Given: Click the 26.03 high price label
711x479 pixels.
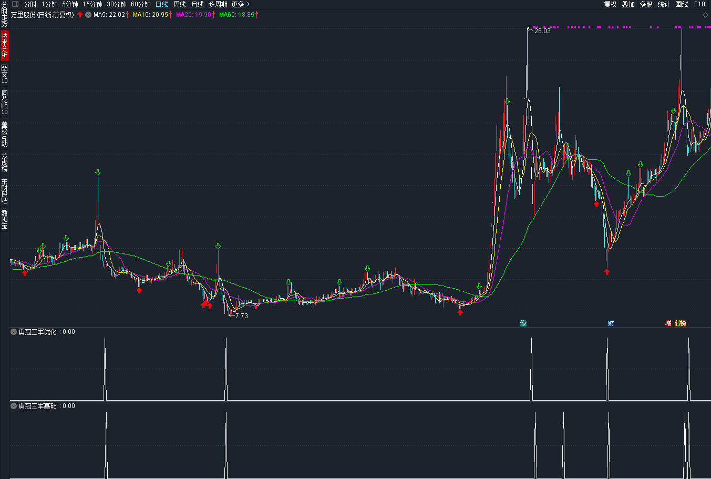Looking at the screenshot, I should click(542, 31).
